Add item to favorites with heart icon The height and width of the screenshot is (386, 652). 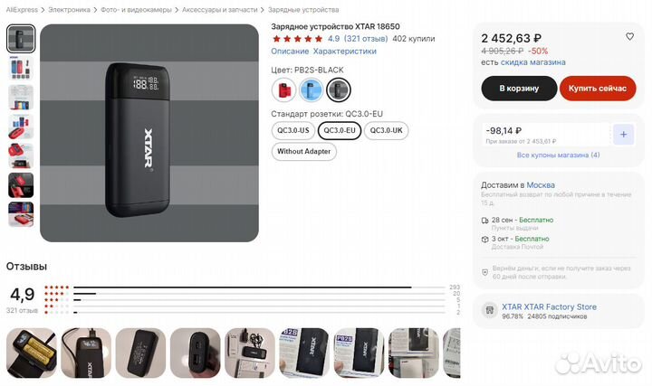pos(629,37)
